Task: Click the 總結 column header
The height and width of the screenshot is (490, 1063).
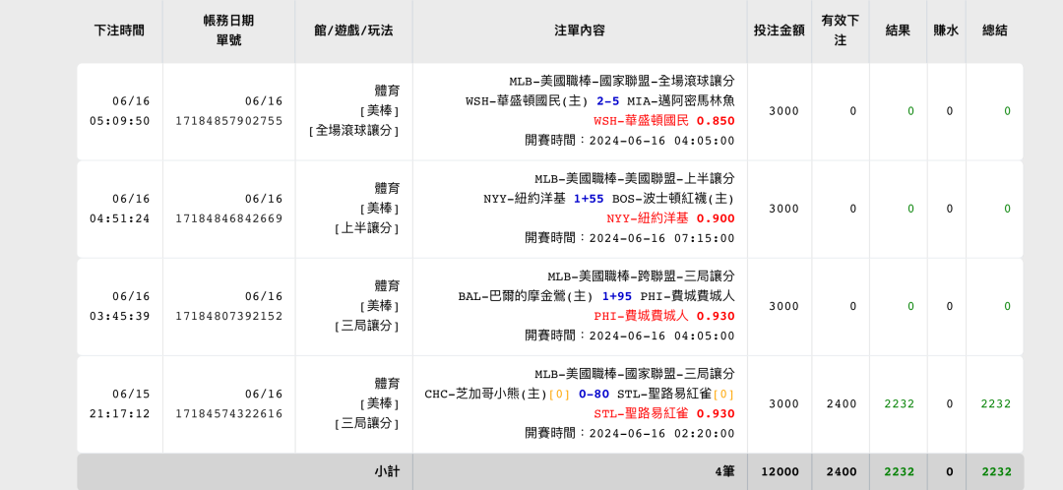Action: click(994, 31)
